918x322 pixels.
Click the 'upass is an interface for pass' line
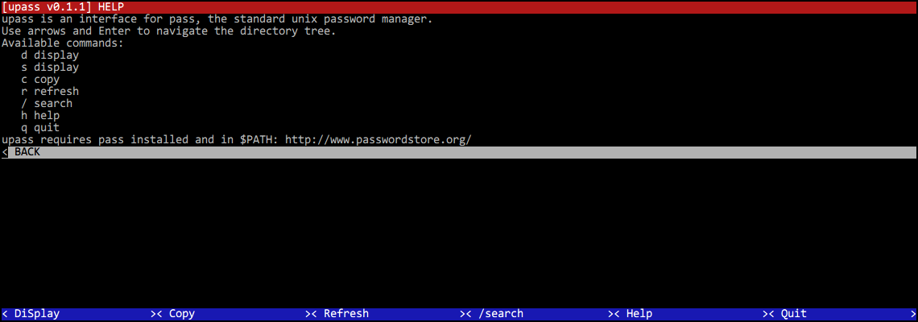[x=217, y=19]
